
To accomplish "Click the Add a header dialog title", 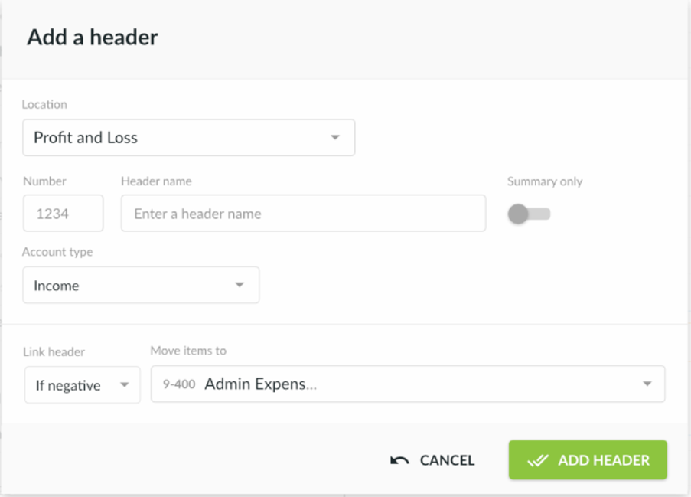I will click(93, 37).
